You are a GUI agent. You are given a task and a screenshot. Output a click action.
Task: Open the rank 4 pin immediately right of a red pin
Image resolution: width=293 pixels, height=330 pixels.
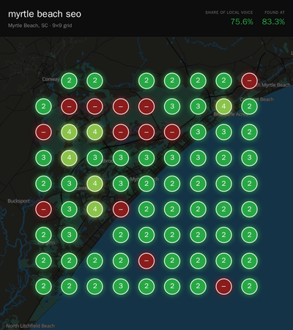tap(69, 132)
